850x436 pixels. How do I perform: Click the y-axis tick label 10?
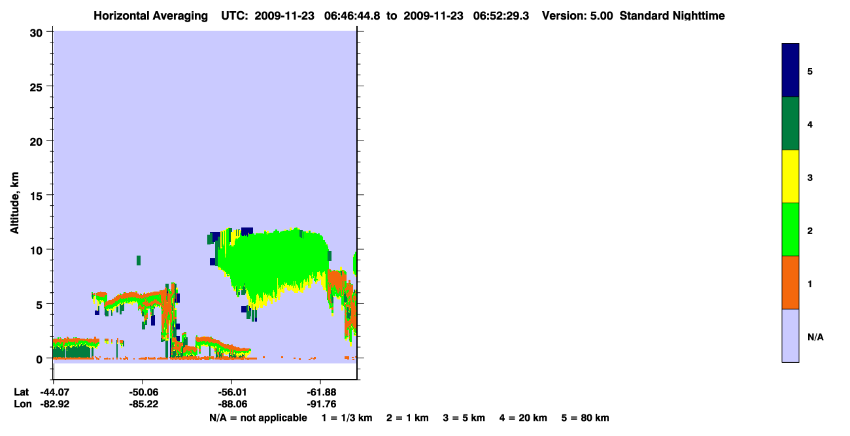(38, 250)
